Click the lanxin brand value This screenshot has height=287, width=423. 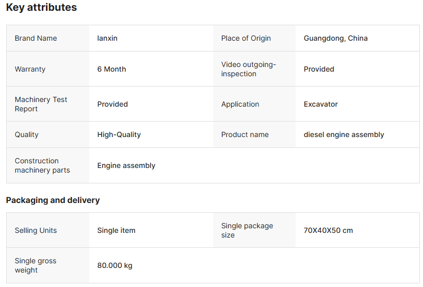[x=107, y=38]
